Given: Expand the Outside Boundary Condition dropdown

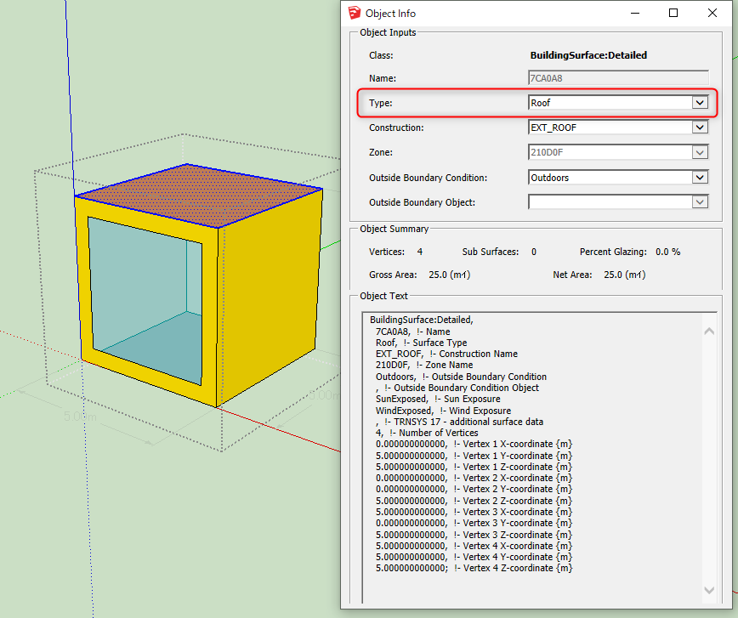Looking at the screenshot, I should (700, 178).
